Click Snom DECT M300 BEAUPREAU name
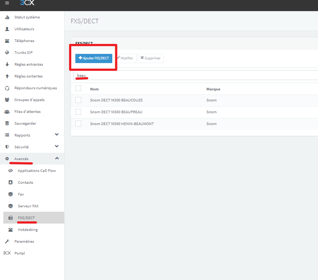This screenshot has height=280, width=318. tap(116, 112)
